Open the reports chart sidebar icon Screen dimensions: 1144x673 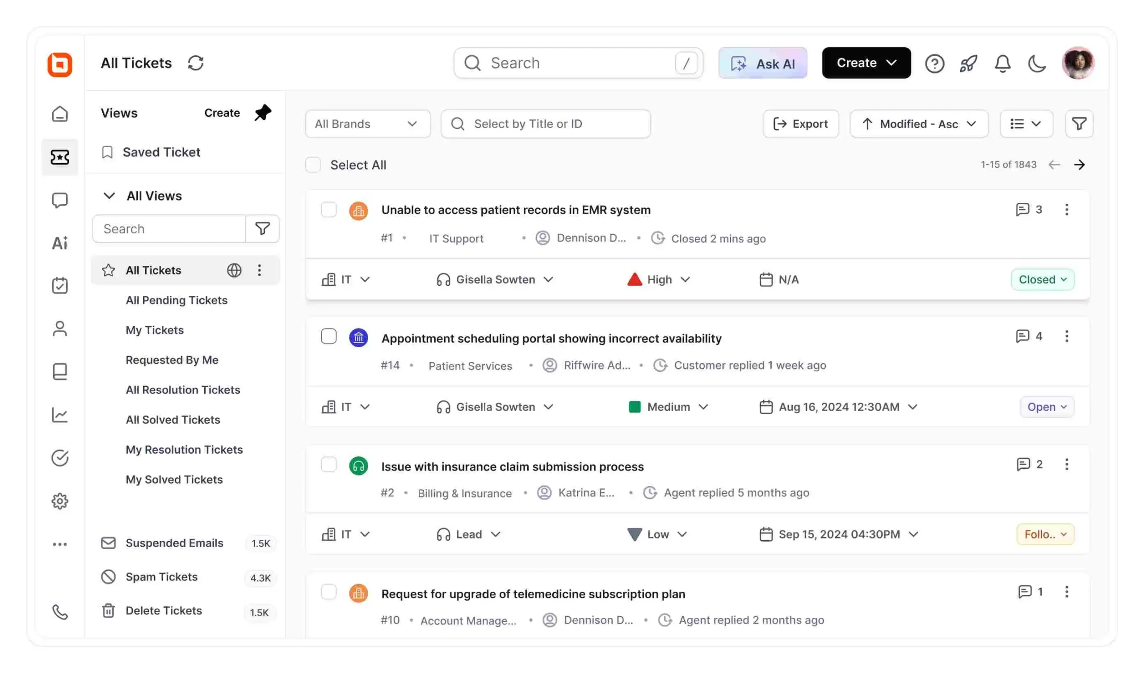click(60, 415)
